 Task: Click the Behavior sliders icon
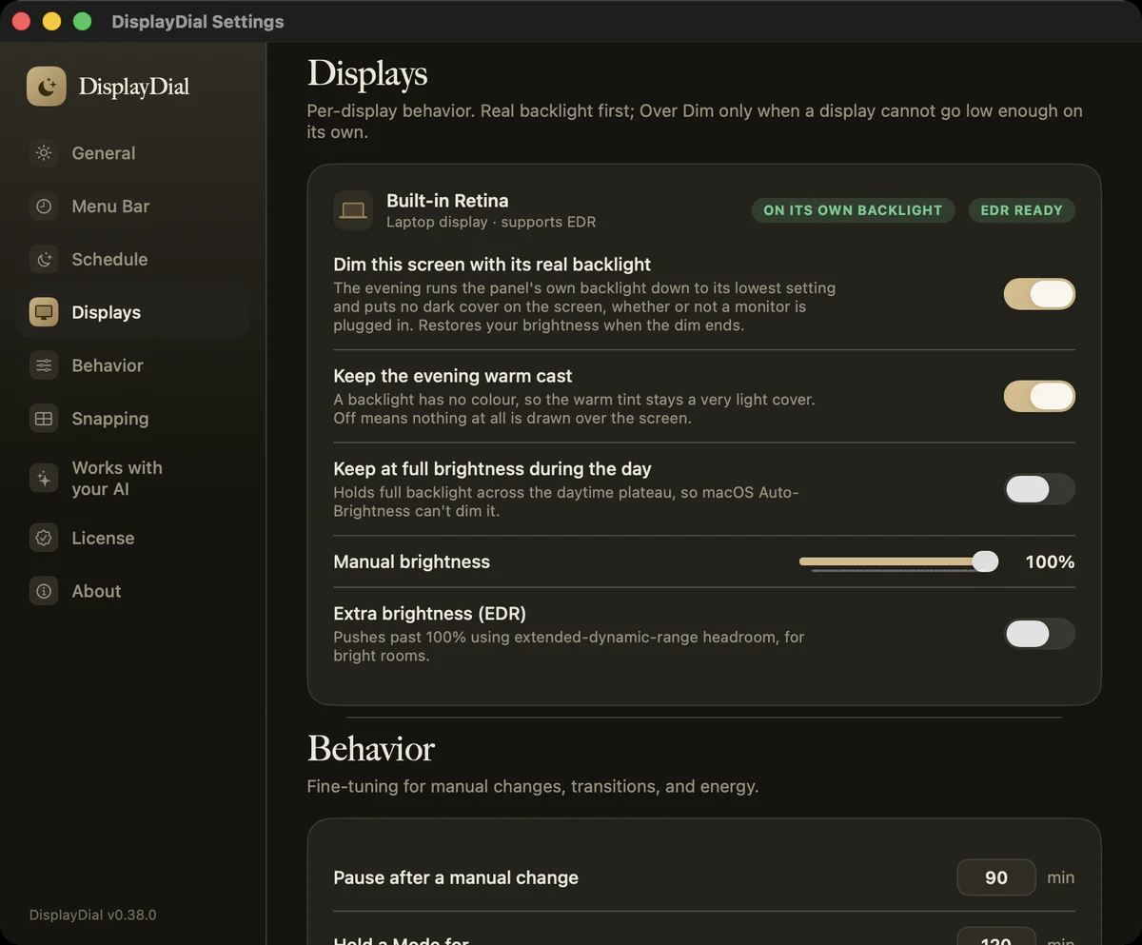click(44, 365)
